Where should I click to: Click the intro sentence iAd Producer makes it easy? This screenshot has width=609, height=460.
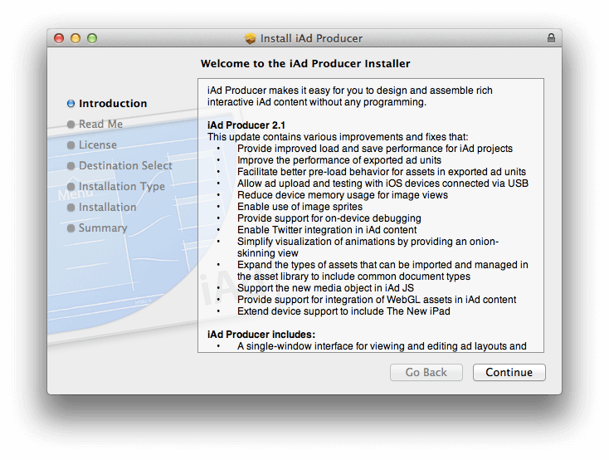tap(350, 96)
